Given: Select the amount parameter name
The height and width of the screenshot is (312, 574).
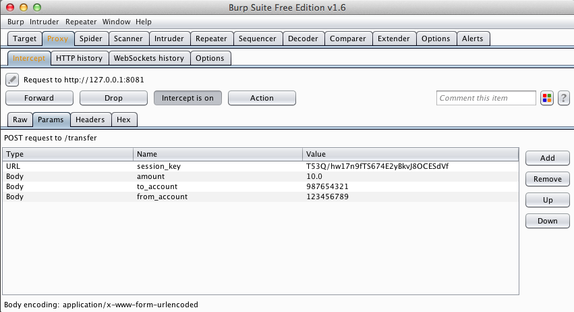Looking at the screenshot, I should (151, 176).
